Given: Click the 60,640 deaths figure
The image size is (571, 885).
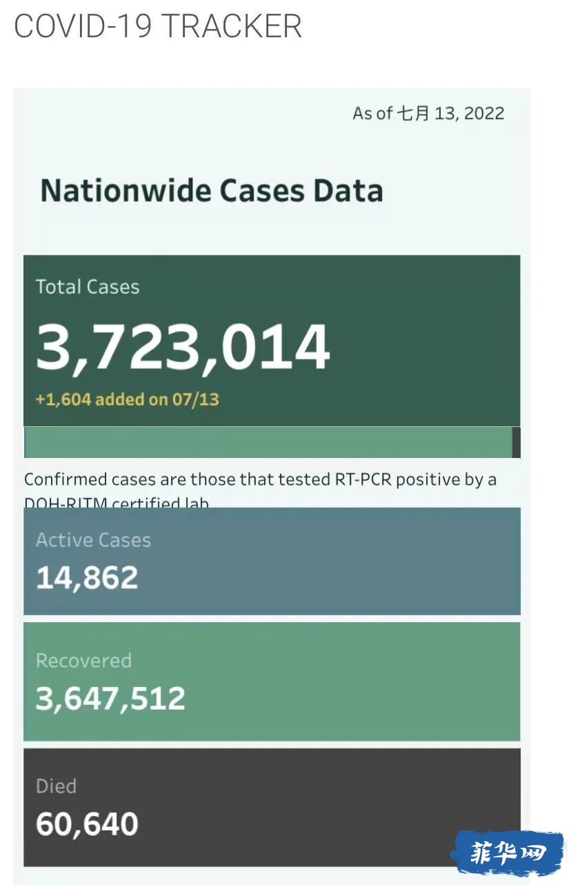Looking at the screenshot, I should 87,824.
